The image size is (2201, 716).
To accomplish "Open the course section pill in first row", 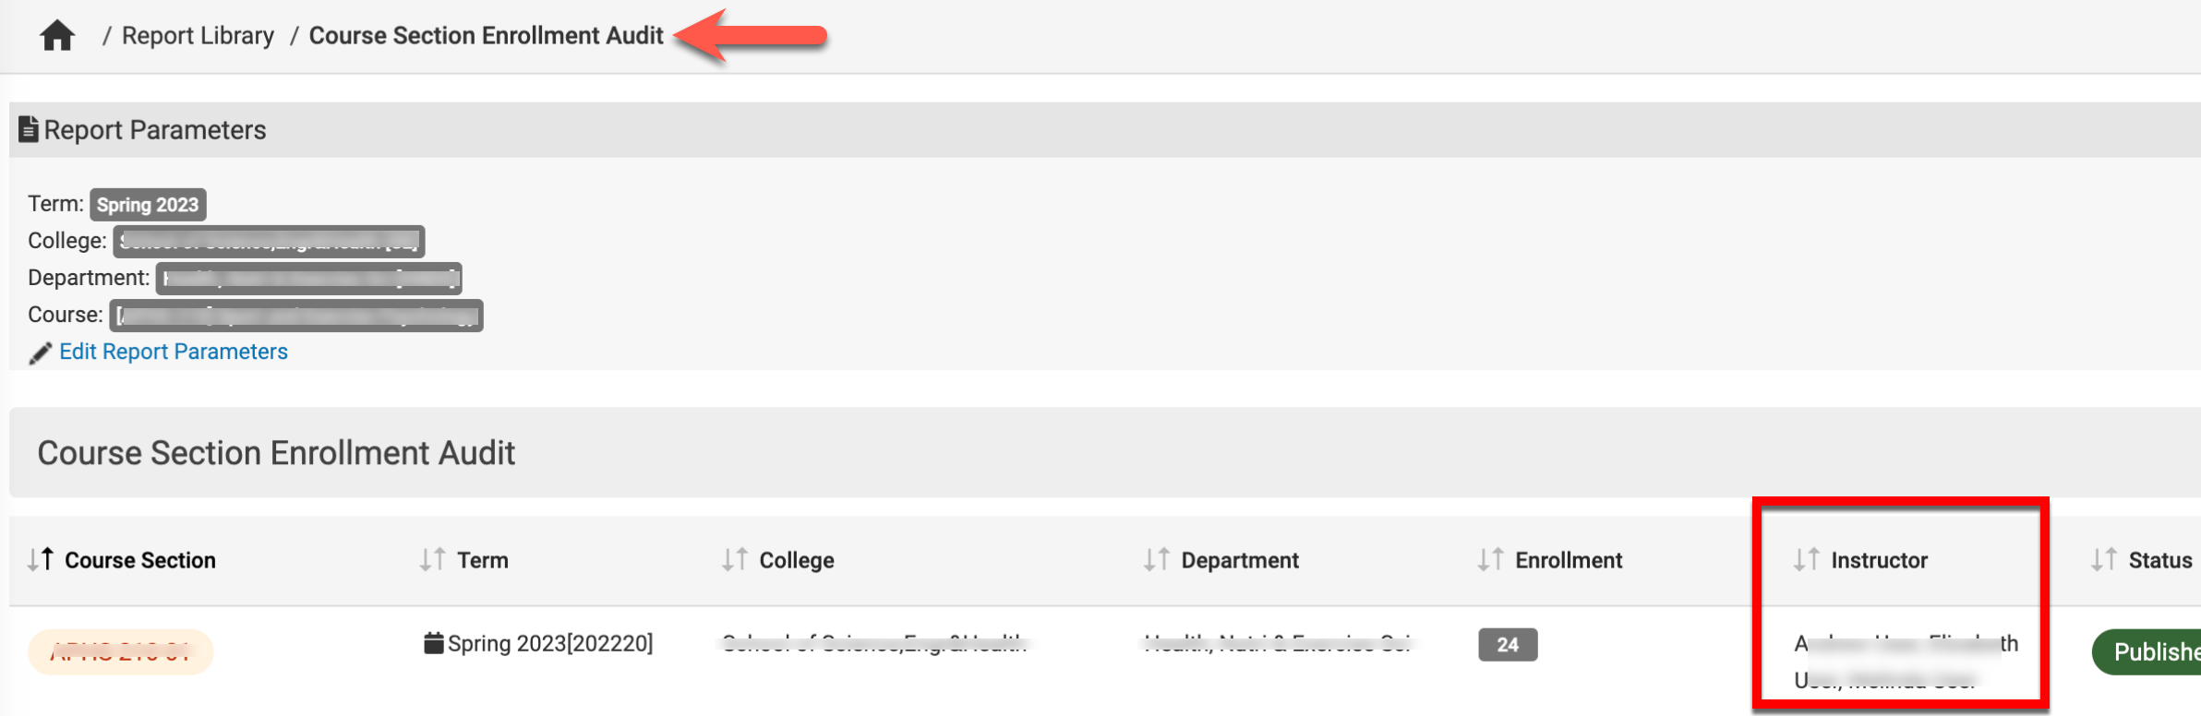I will click(121, 652).
